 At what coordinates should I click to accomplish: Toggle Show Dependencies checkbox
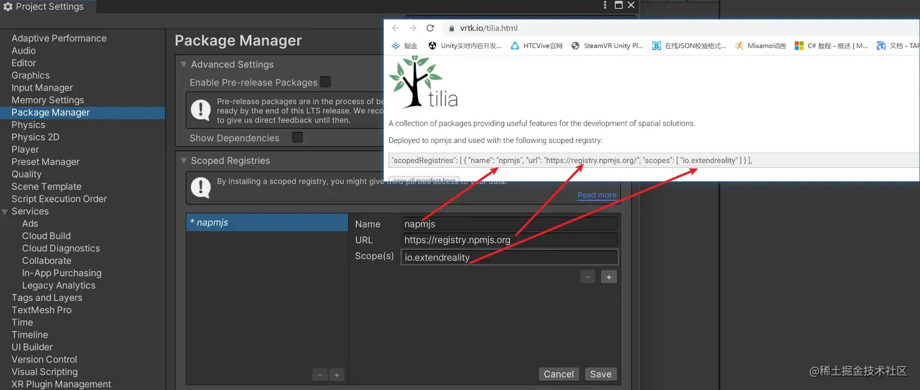298,138
